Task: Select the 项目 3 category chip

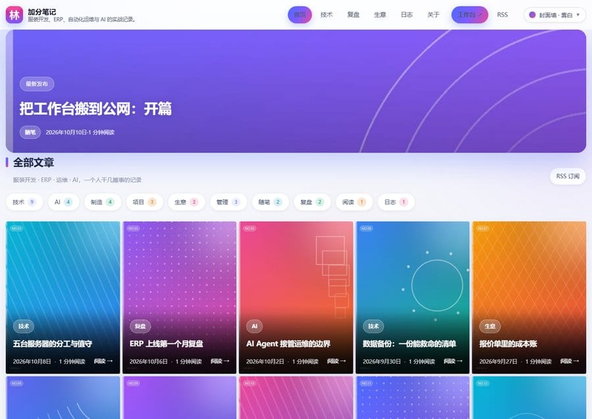Action: tap(145, 202)
